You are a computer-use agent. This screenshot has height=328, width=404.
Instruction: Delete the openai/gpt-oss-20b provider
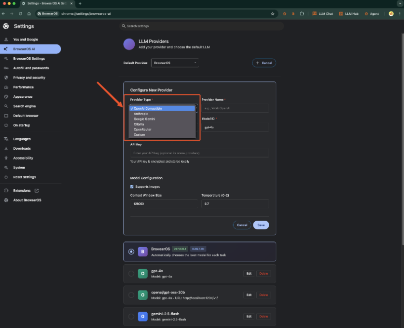coord(264,295)
